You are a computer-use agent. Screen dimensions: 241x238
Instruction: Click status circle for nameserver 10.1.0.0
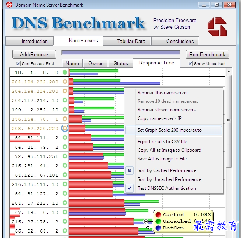point(65,72)
